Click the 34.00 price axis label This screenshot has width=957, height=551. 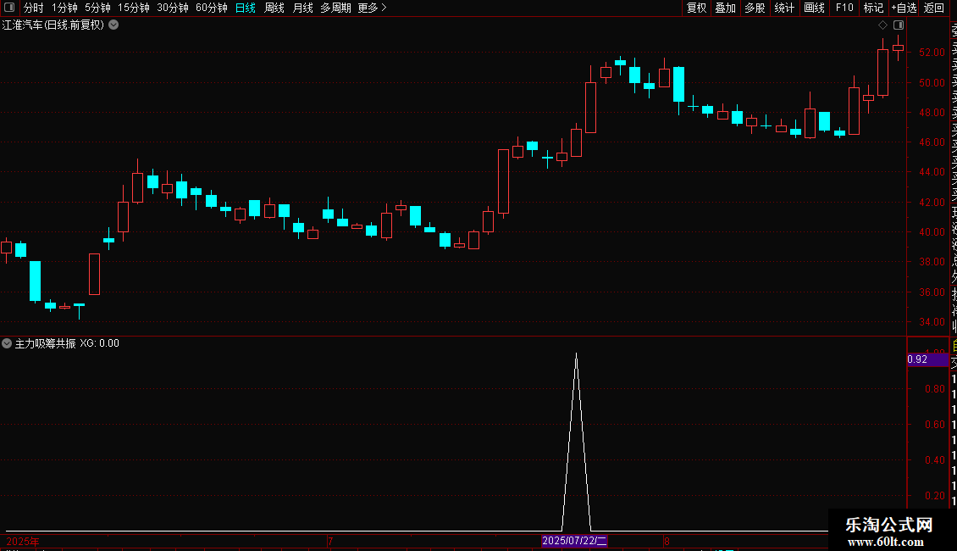pos(932,322)
